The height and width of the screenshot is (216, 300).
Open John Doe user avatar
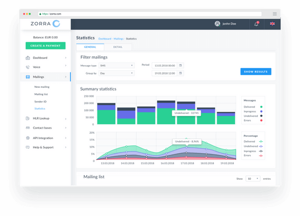(x=217, y=24)
